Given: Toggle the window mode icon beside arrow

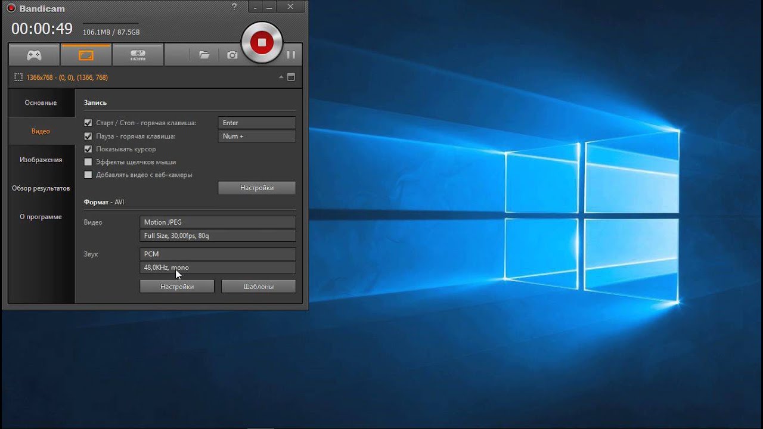Looking at the screenshot, I should coord(291,77).
